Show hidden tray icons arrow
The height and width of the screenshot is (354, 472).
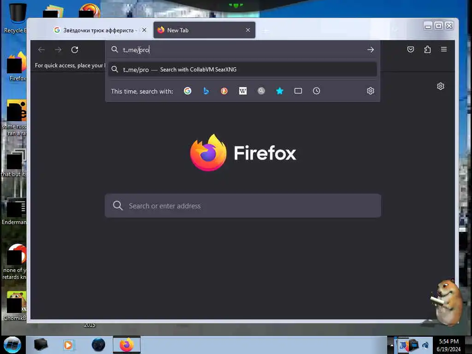pyautogui.click(x=392, y=345)
